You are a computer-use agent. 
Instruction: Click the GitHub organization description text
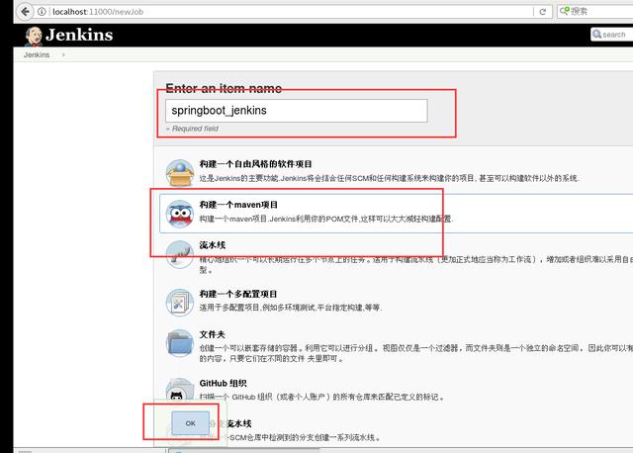click(x=321, y=397)
